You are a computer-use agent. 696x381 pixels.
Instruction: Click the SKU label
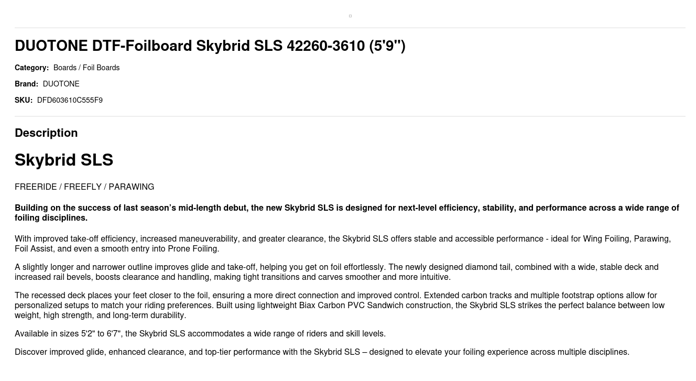coord(24,100)
